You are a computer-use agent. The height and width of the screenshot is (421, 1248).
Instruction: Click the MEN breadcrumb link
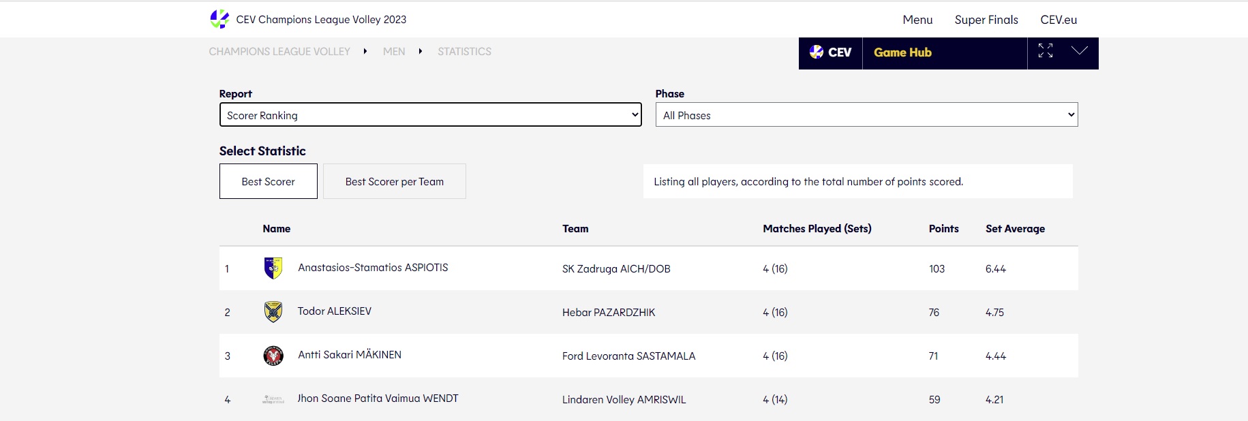pos(394,52)
